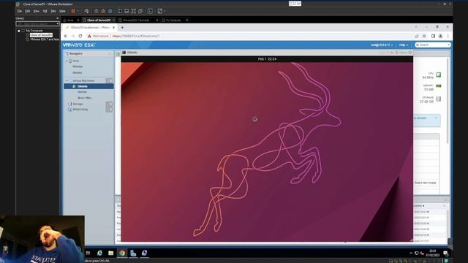Open the power options arrow beside the pause button
468x263 pixels.
click(x=78, y=11)
